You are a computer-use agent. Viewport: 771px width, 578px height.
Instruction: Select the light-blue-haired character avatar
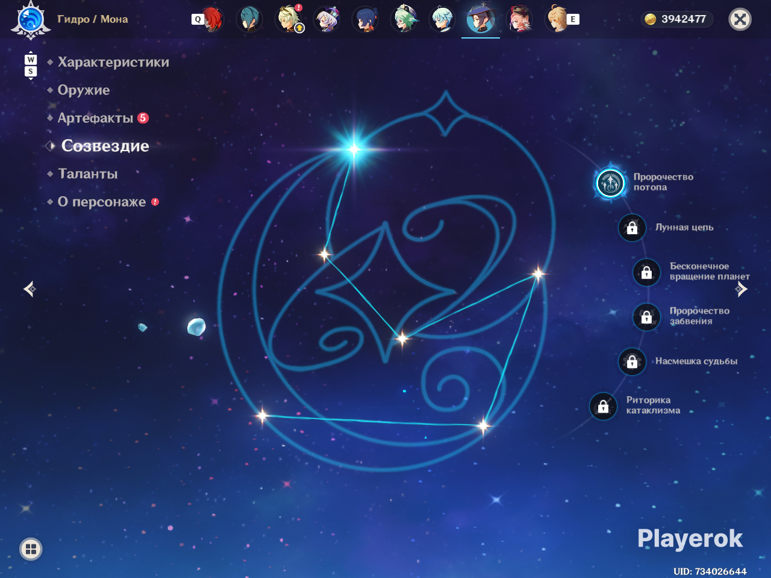click(443, 19)
